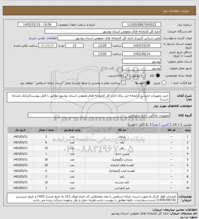Click the announcement date field 1403/03/10 - 10:54
This screenshot has height=219, width=199.
(37, 25)
